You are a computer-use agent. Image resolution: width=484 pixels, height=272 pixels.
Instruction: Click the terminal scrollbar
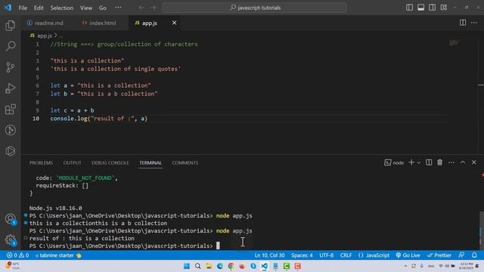pyautogui.click(x=481, y=230)
